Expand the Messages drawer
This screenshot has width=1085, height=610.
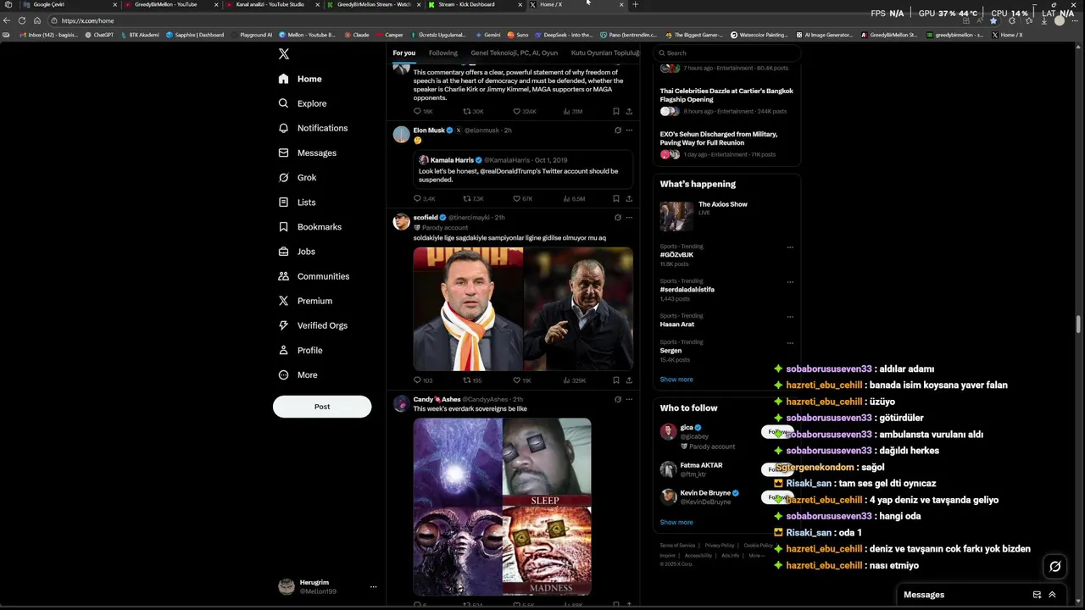pos(1052,595)
